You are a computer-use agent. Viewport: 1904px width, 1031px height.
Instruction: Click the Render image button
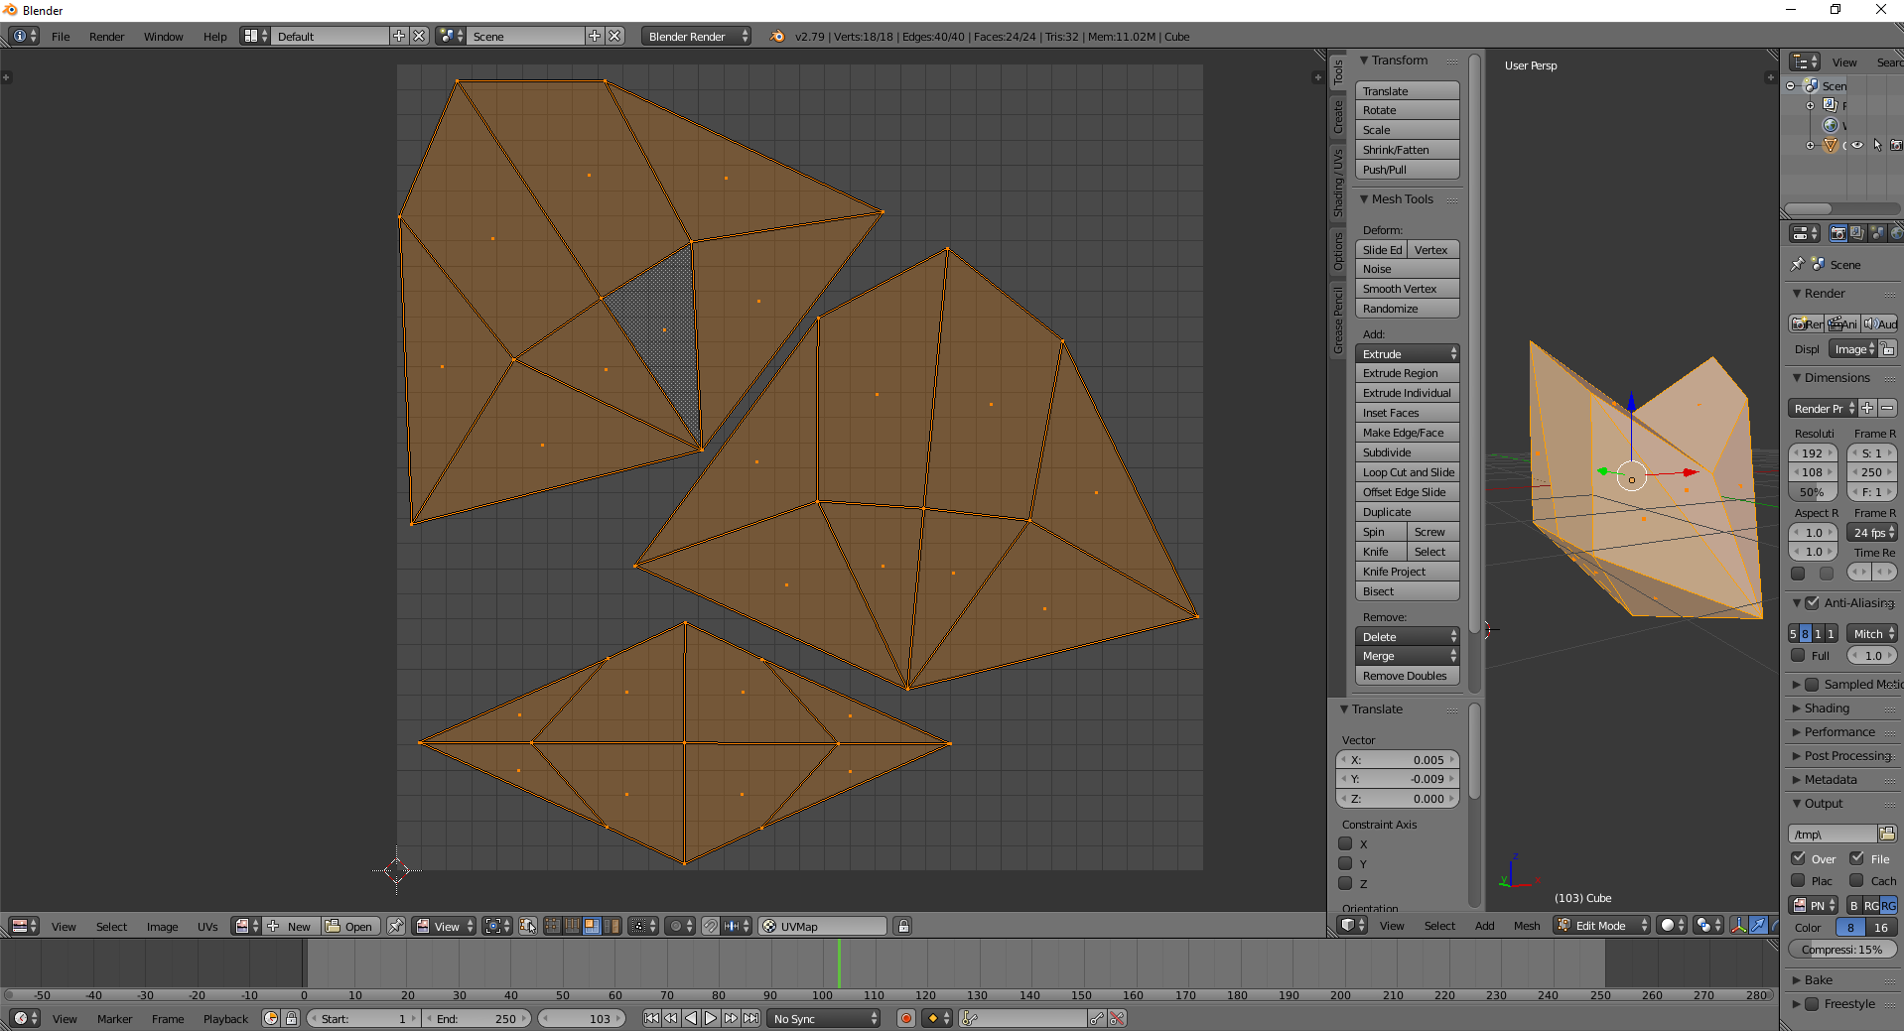(x=1807, y=323)
